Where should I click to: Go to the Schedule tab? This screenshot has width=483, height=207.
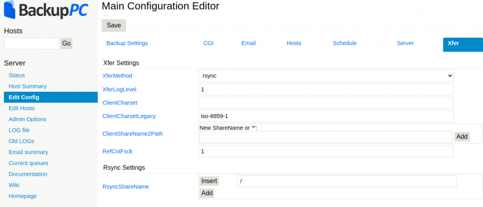point(344,43)
